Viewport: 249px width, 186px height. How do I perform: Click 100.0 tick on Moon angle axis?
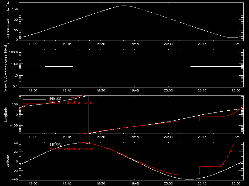[14, 52]
